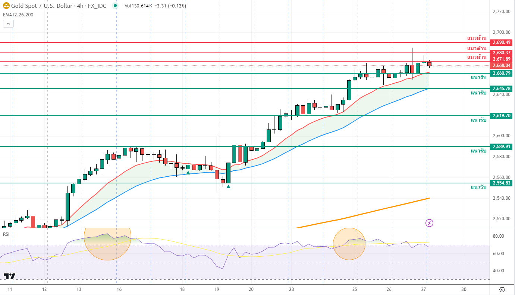Select the แนวต้าน text beside 2,690.49
The height and width of the screenshot is (295, 515).
(477, 38)
